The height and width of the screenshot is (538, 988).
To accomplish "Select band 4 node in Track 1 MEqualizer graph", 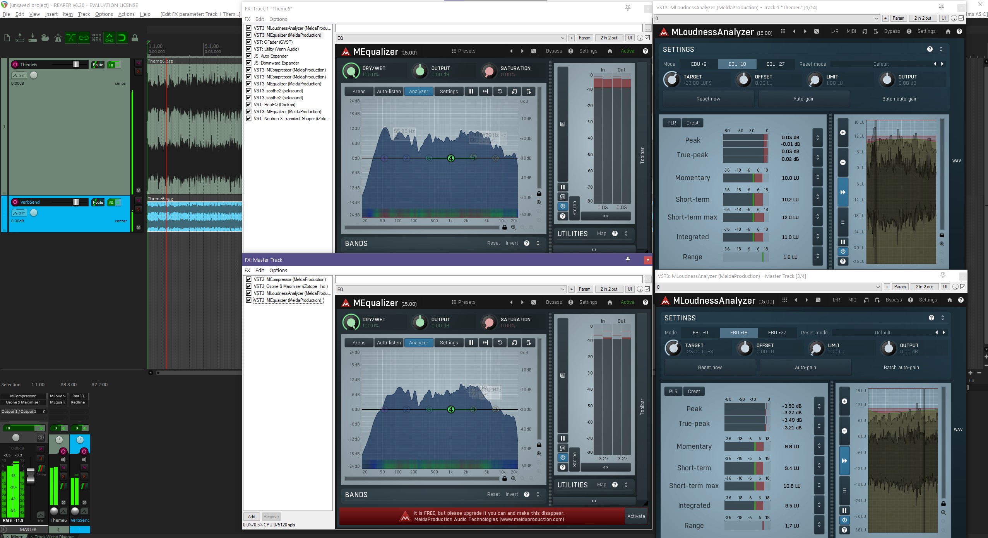I will click(x=451, y=158).
